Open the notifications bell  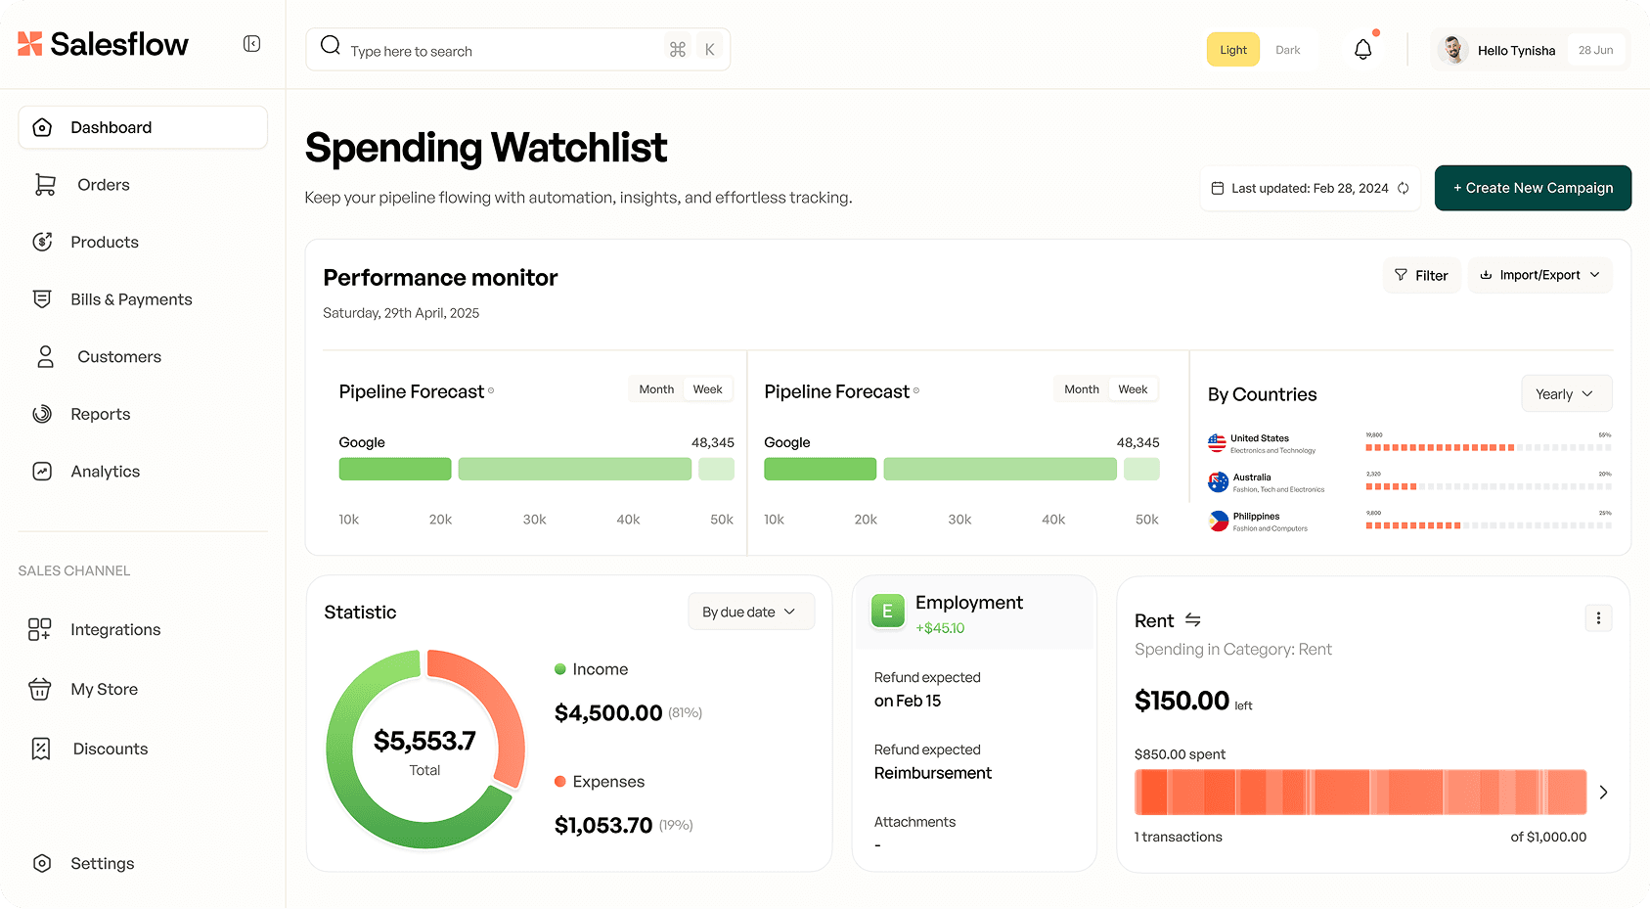pos(1362,49)
